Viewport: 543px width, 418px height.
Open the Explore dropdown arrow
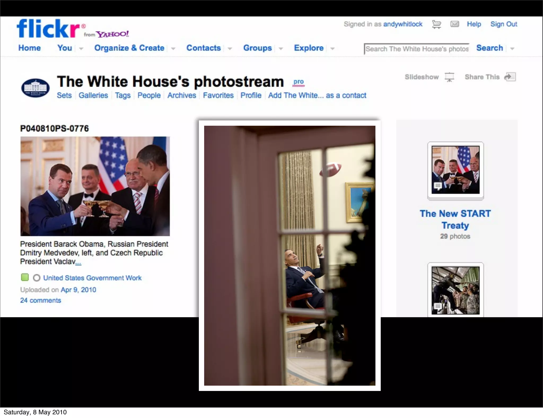tap(332, 49)
